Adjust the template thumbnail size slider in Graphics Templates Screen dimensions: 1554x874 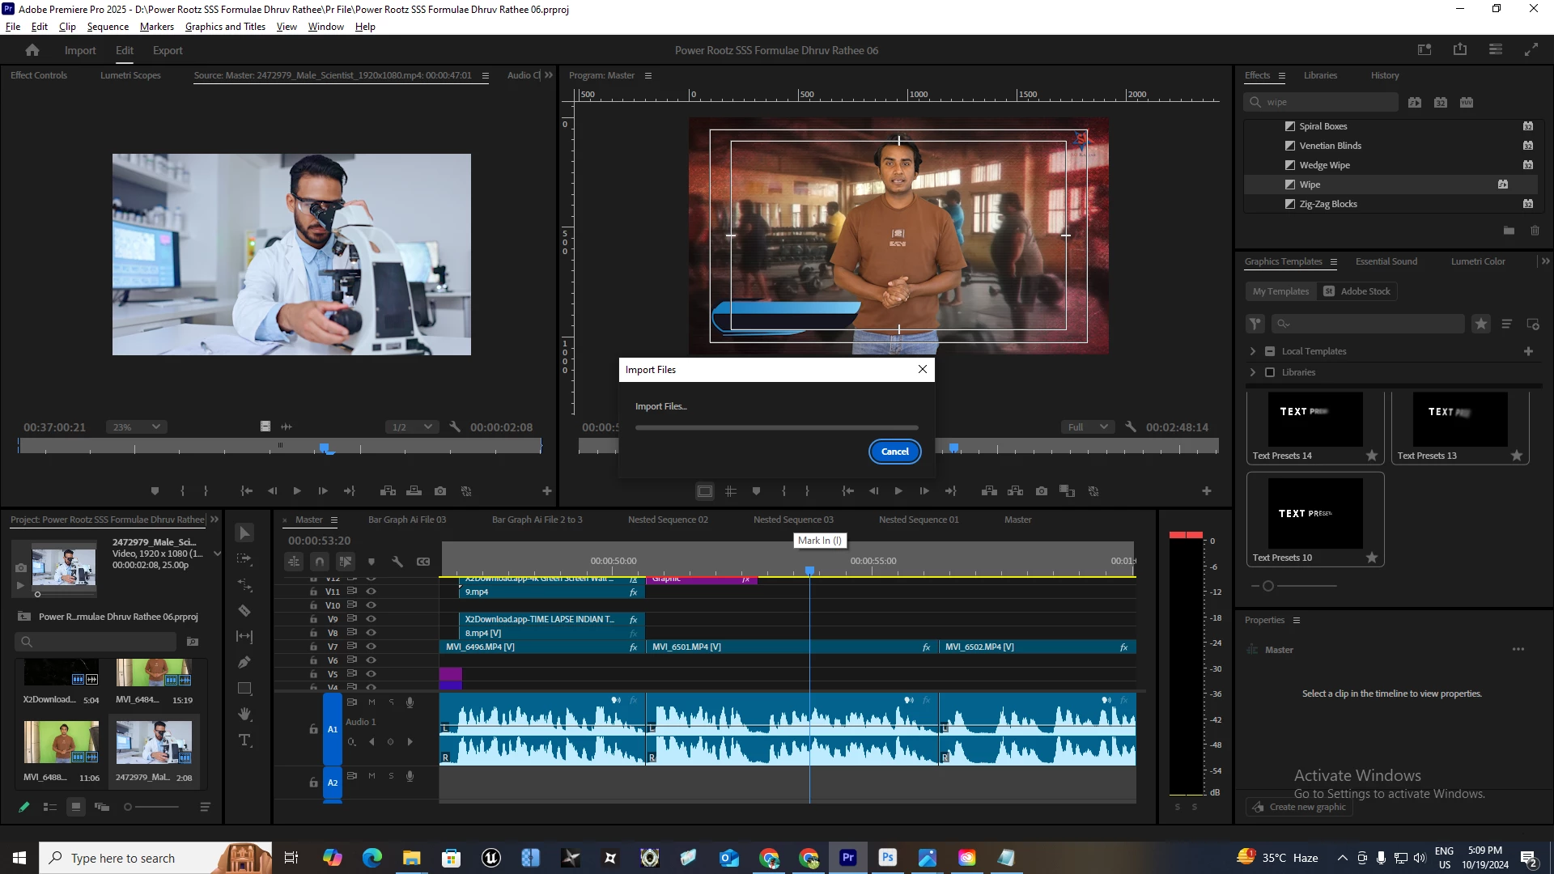pyautogui.click(x=1268, y=586)
